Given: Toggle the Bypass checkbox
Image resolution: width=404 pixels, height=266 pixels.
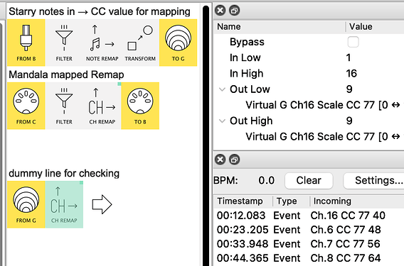Looking at the screenshot, I should pos(353,42).
